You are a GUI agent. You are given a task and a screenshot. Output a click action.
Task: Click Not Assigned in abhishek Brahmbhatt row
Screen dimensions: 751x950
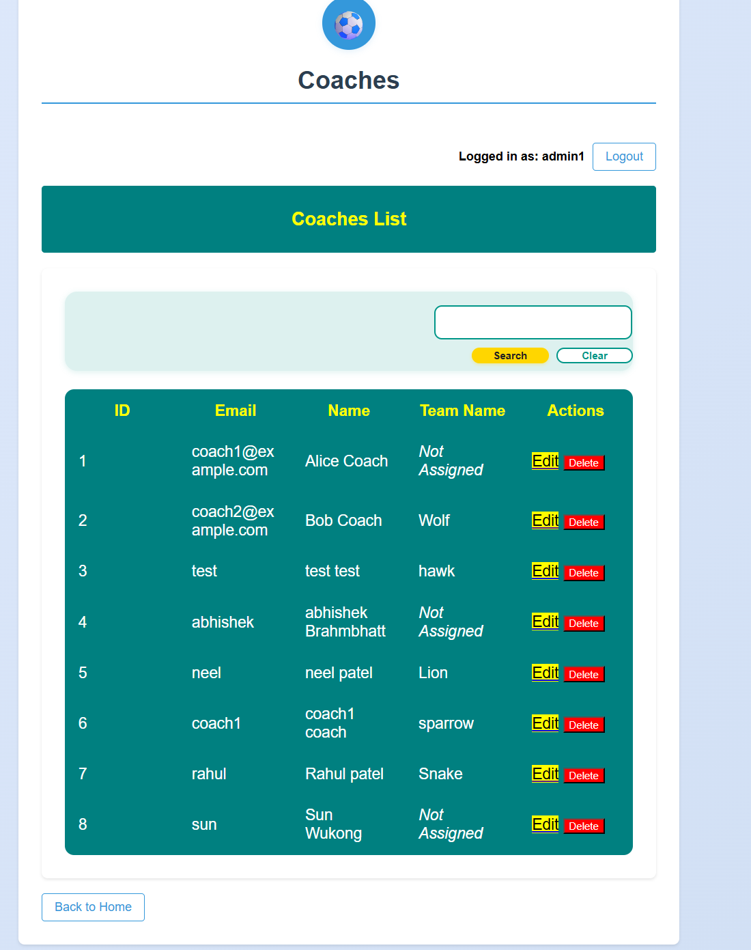[x=451, y=621]
